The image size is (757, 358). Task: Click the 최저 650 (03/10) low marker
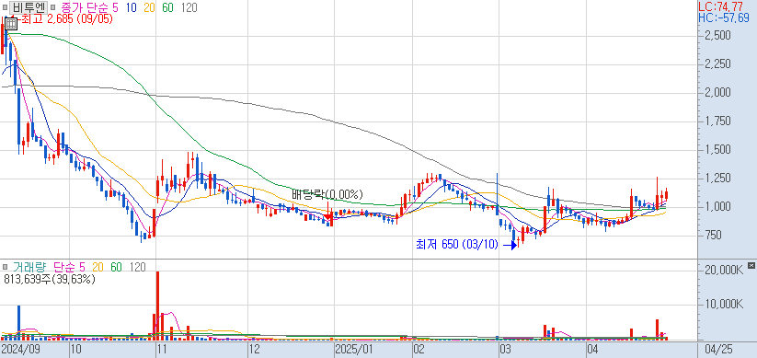[x=456, y=245]
